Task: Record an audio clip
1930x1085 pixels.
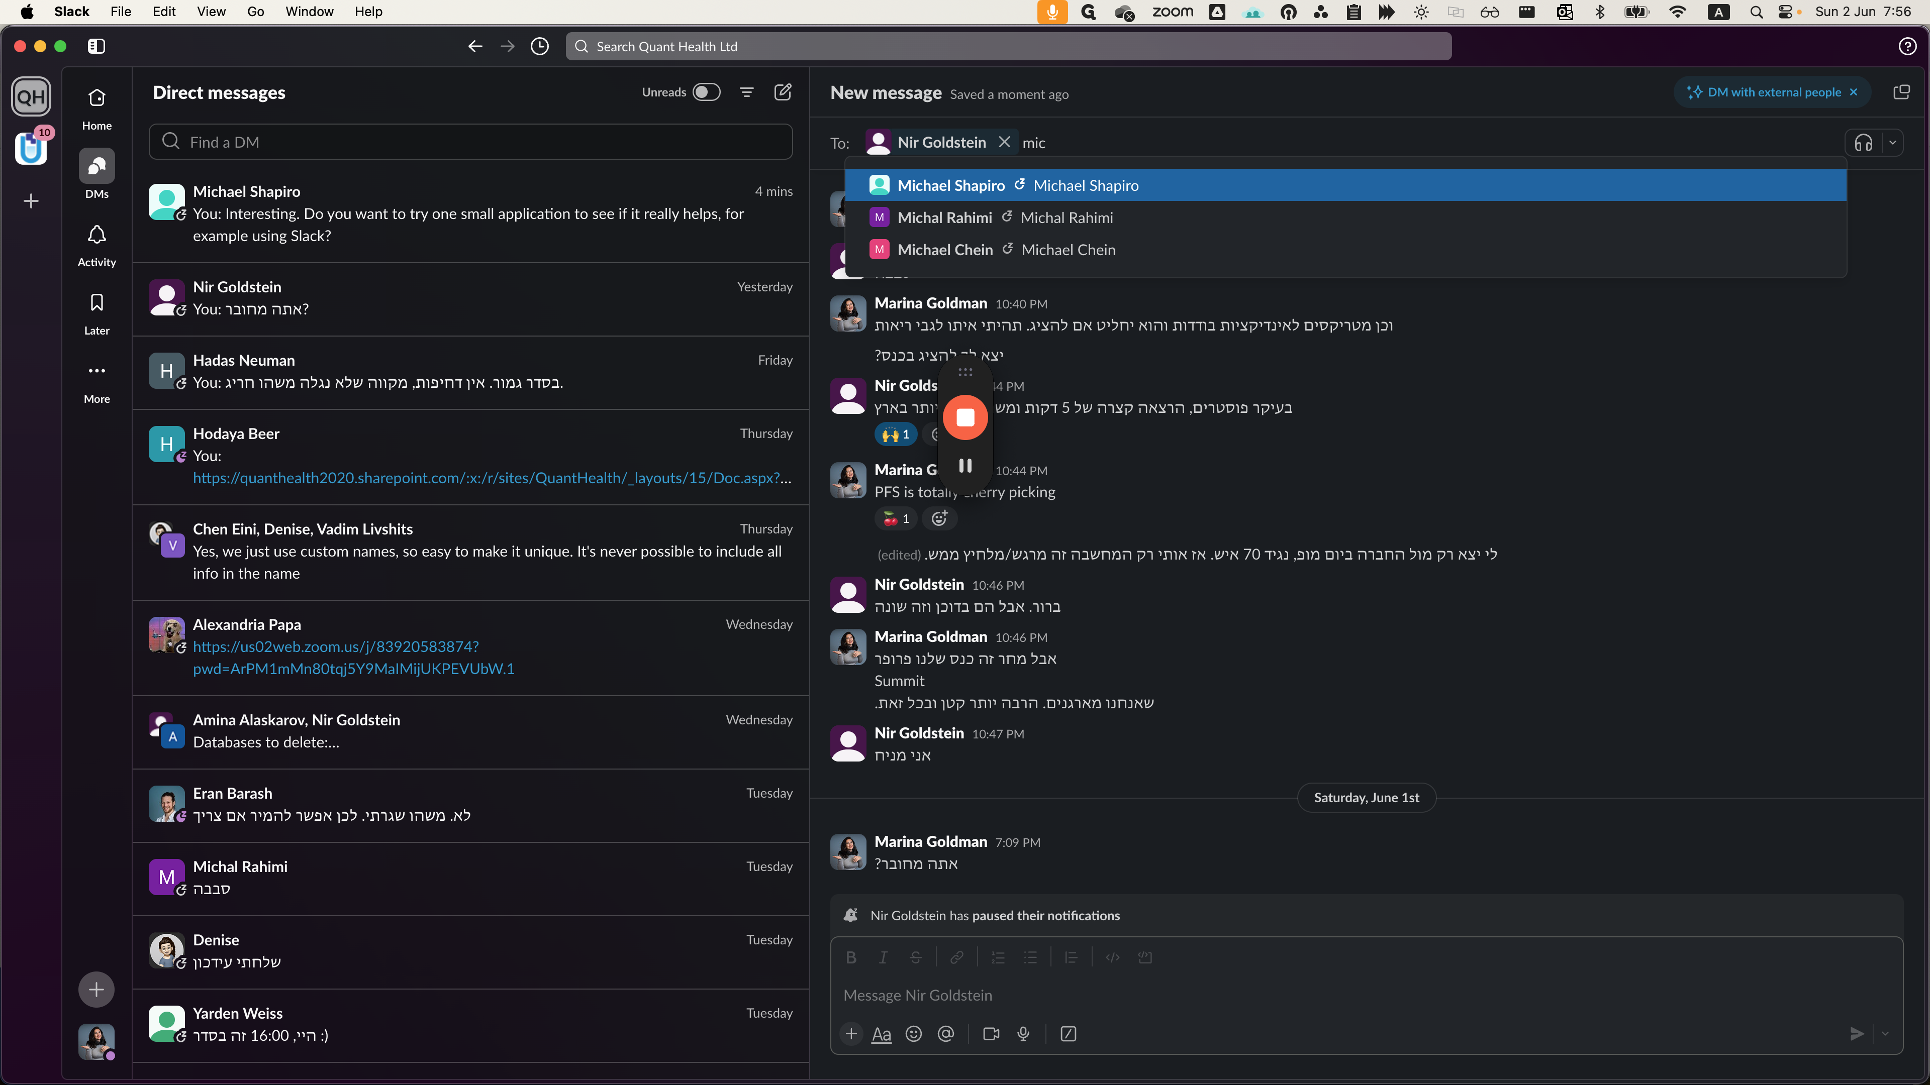Action: (x=1023, y=1034)
